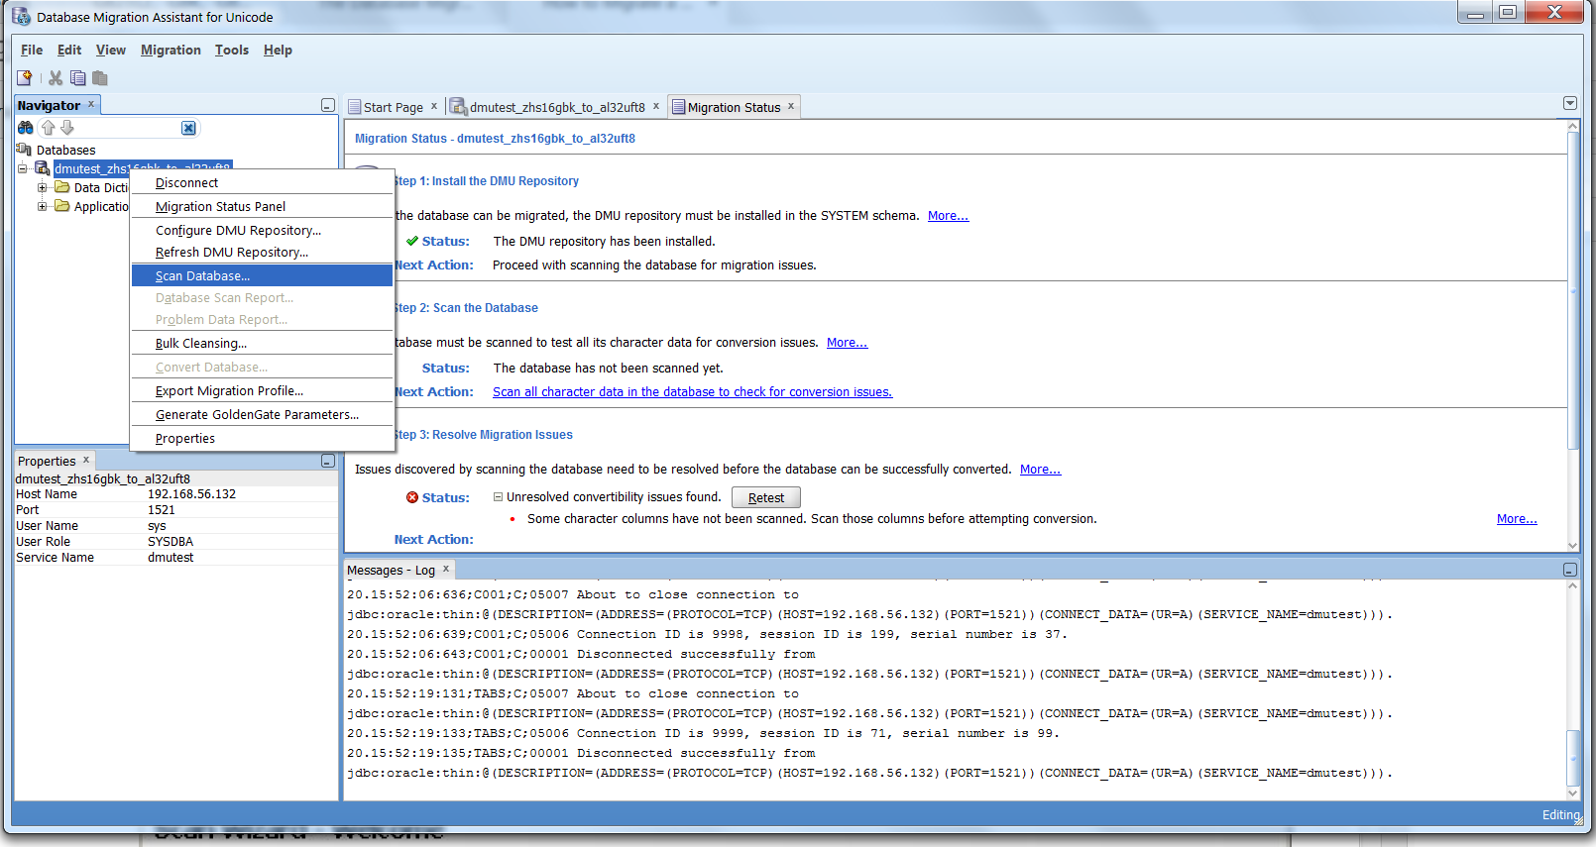Switch to the dmutest_zhs16gbk_to_al32uft8 tab

(x=557, y=107)
